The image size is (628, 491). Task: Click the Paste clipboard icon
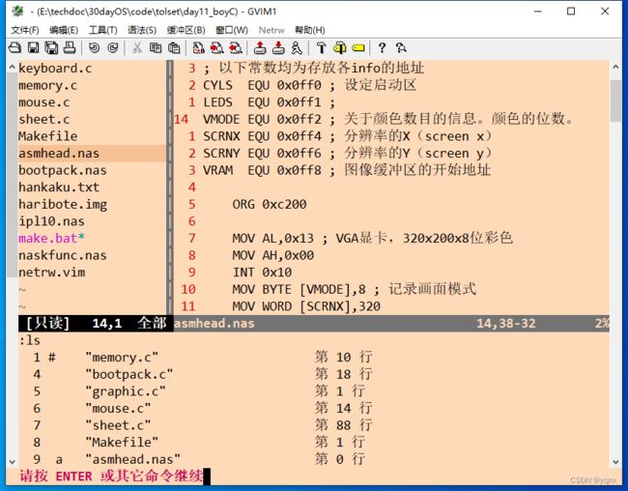(174, 47)
